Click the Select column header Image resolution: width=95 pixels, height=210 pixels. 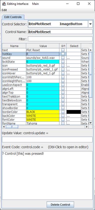click(x=74, y=46)
